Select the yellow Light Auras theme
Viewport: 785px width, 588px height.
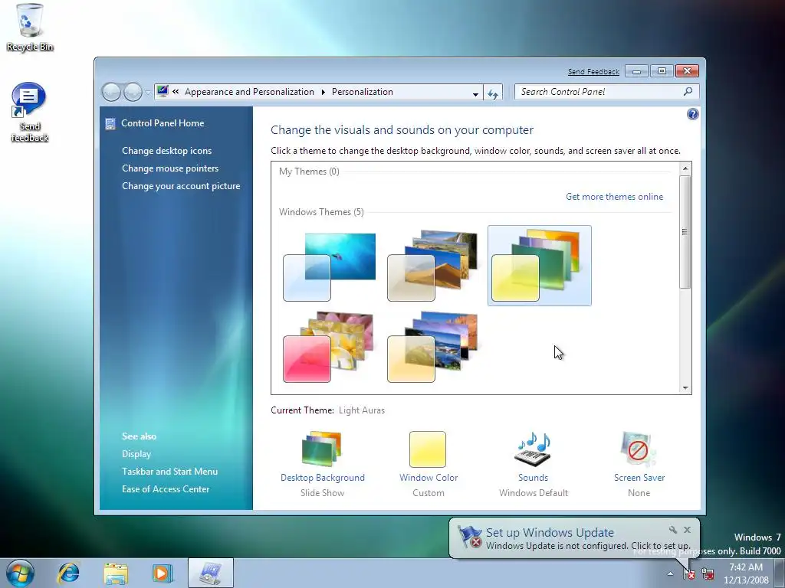click(540, 266)
